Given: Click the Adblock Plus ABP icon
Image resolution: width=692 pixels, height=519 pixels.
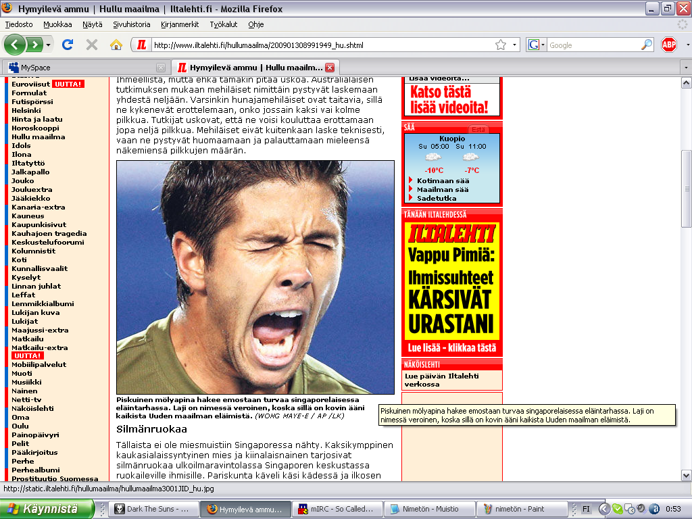Looking at the screenshot, I should tap(668, 45).
